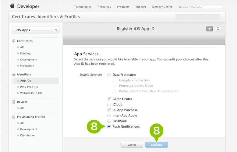
Task: Click the magnifier search App IDs icon
Action: pos(218,29)
